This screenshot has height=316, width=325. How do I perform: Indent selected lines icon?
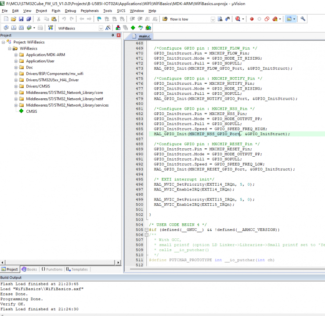tap(132, 19)
